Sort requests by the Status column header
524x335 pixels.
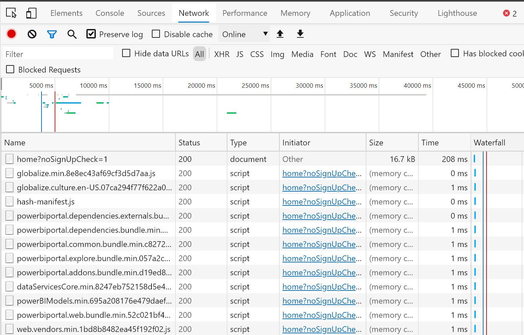pos(189,143)
